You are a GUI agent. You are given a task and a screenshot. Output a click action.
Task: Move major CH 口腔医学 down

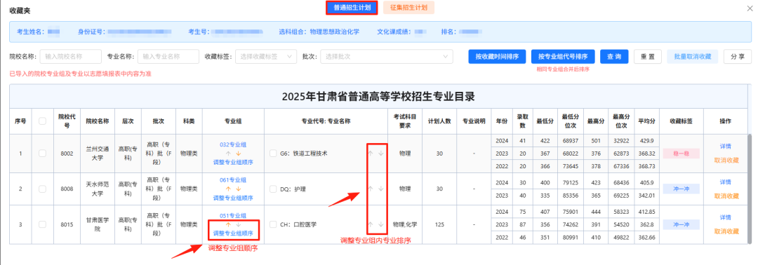(x=381, y=224)
